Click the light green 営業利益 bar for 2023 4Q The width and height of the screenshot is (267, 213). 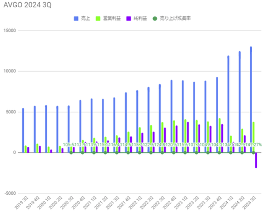[220, 135]
